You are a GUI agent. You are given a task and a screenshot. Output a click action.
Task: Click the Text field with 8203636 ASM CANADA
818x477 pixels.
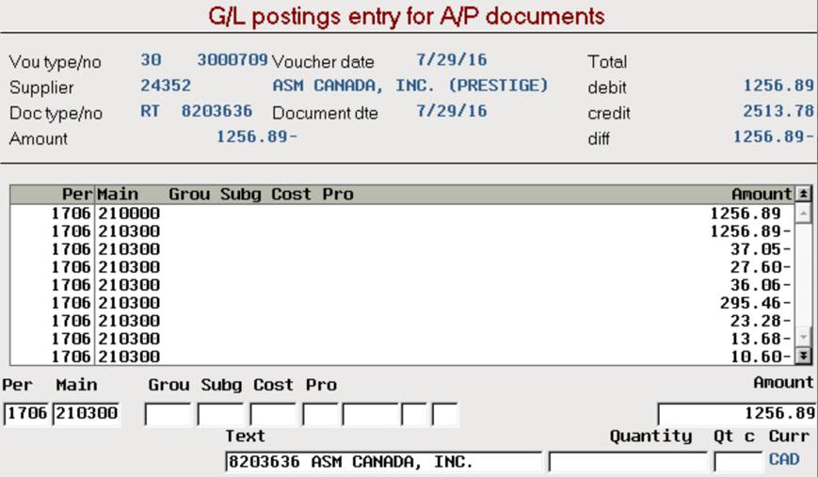(383, 462)
